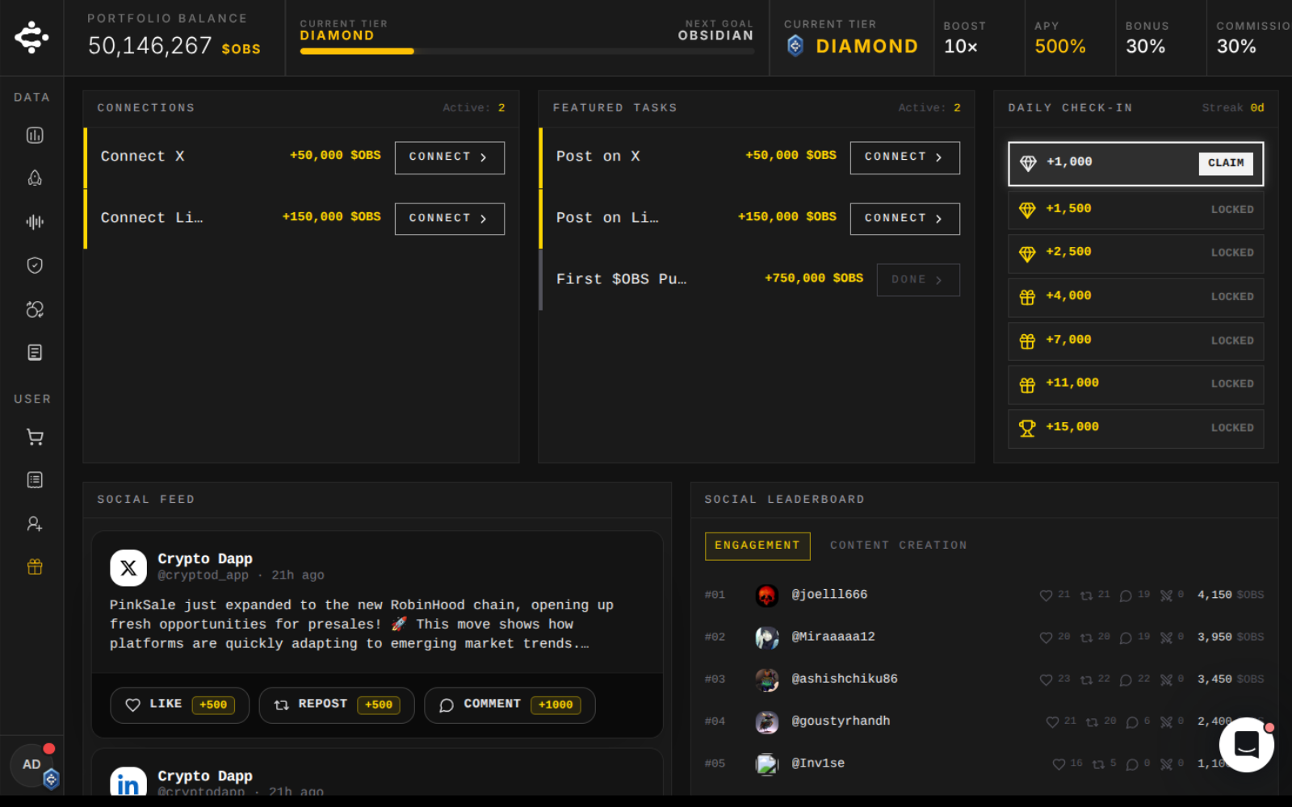Connect the X account
The height and width of the screenshot is (807, 1292).
pos(449,157)
